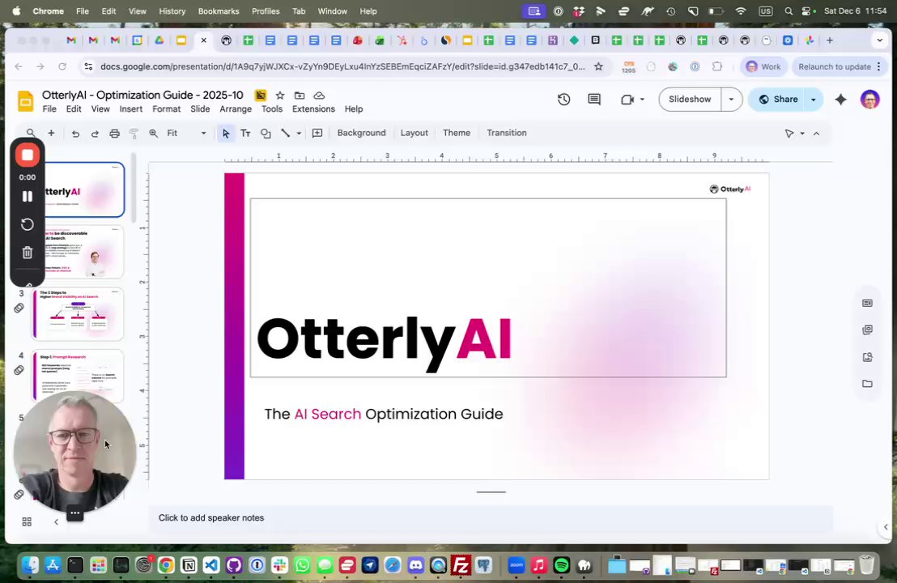
Task: Click the Slideshow button
Action: coord(690,99)
